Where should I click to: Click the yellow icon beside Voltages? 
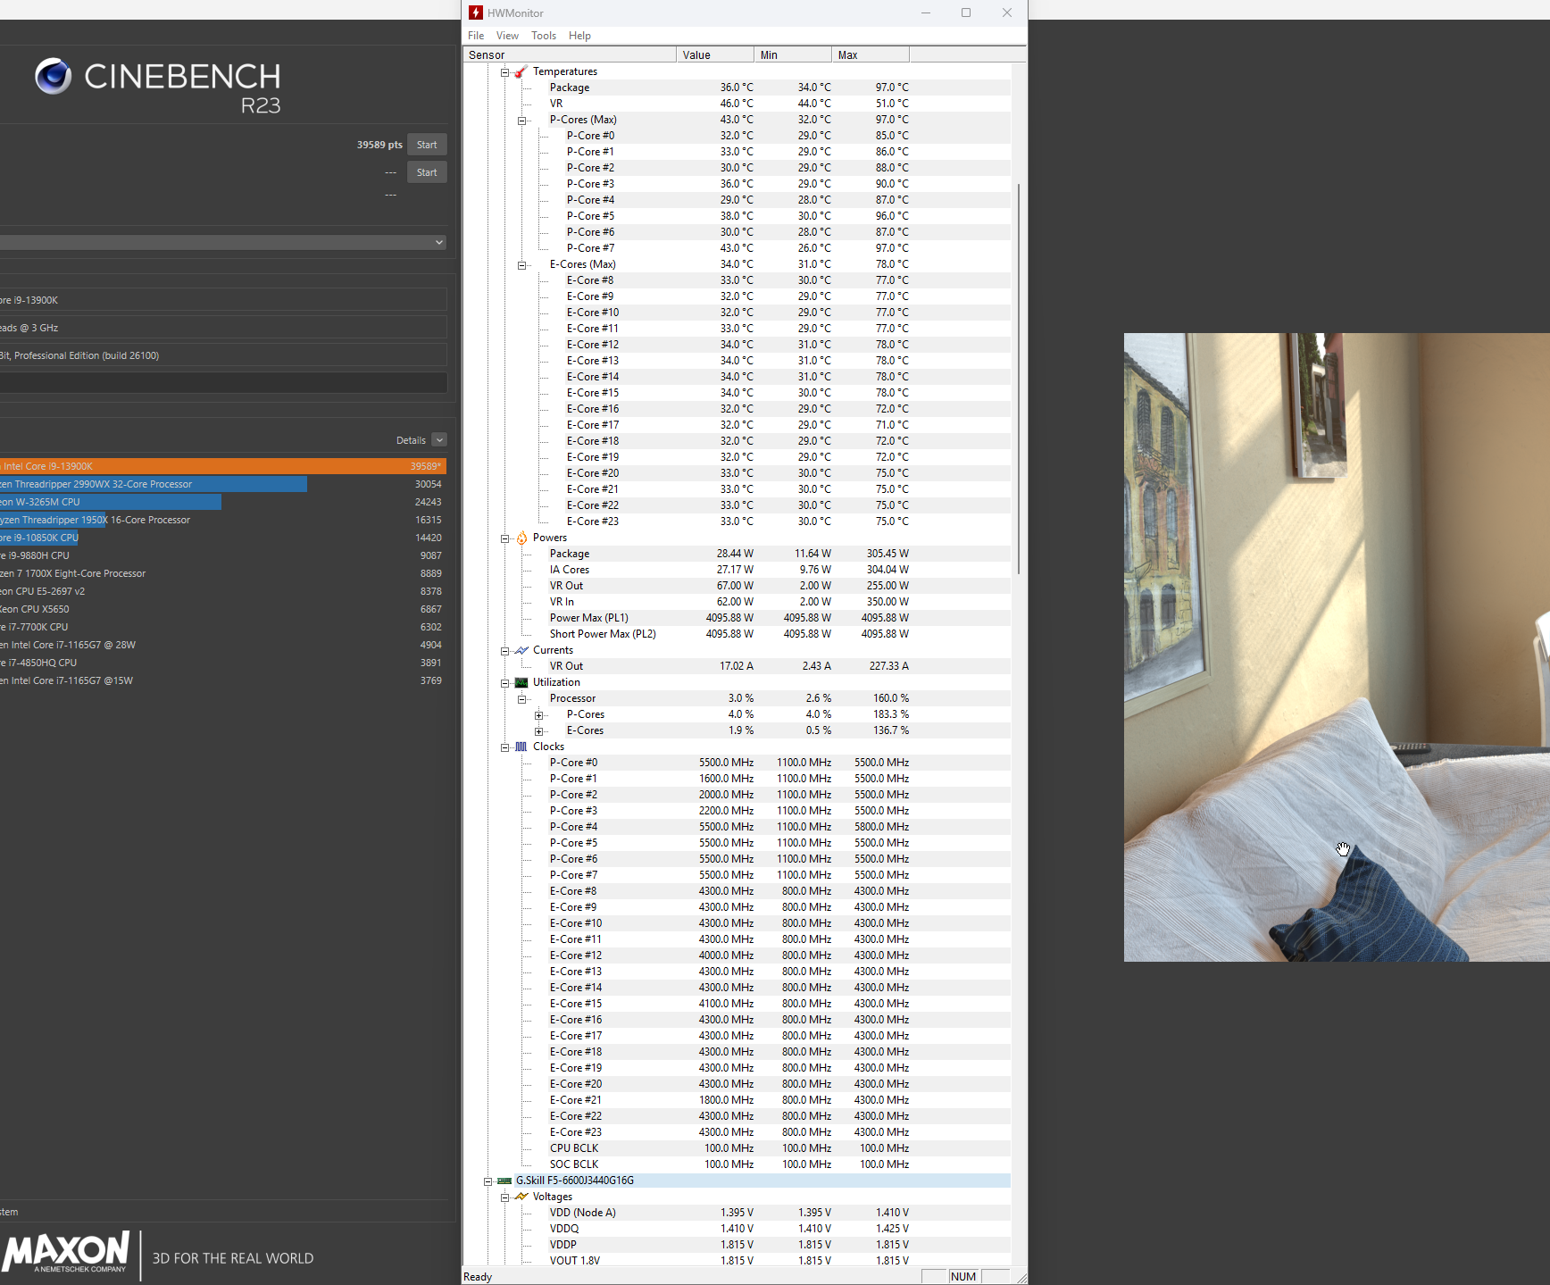[521, 1197]
